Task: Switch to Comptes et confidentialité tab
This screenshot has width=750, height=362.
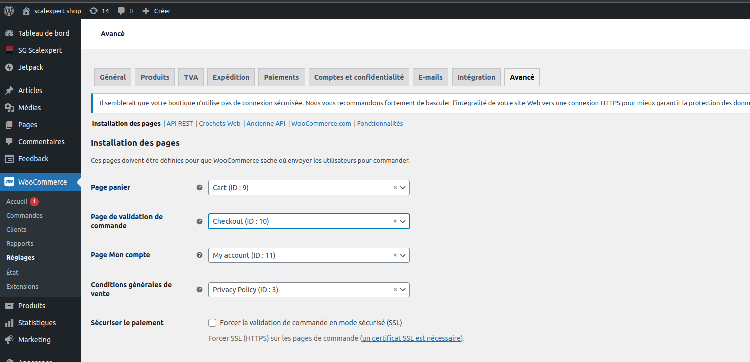Action: pyautogui.click(x=359, y=77)
